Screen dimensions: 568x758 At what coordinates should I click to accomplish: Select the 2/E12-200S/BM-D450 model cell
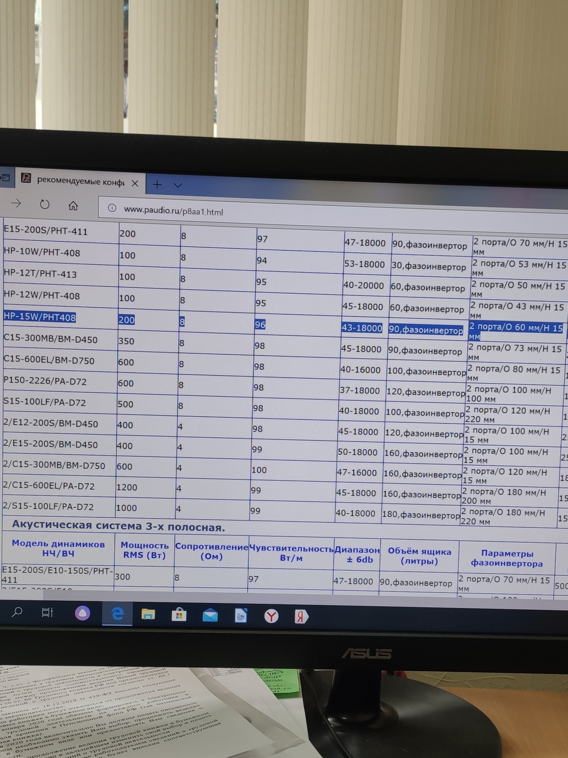coord(59,424)
